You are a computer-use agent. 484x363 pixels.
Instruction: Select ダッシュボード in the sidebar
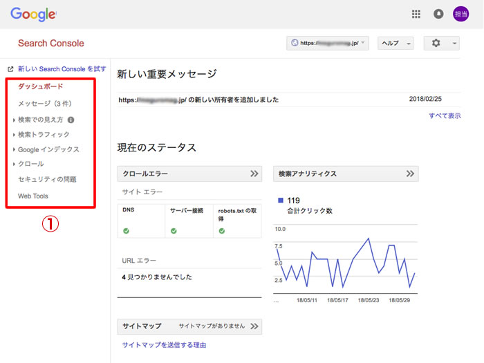pos(40,86)
